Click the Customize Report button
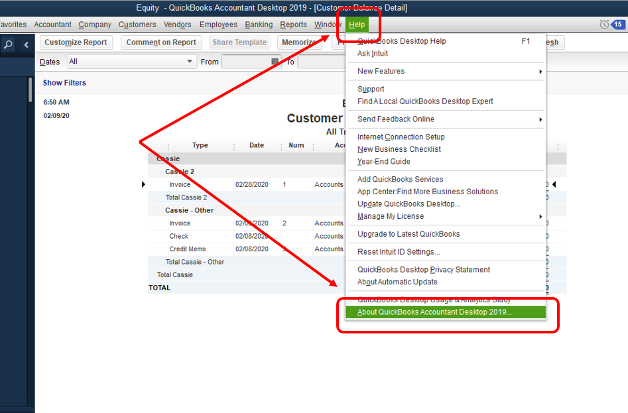Viewport: 628px width, 413px height. click(x=76, y=42)
